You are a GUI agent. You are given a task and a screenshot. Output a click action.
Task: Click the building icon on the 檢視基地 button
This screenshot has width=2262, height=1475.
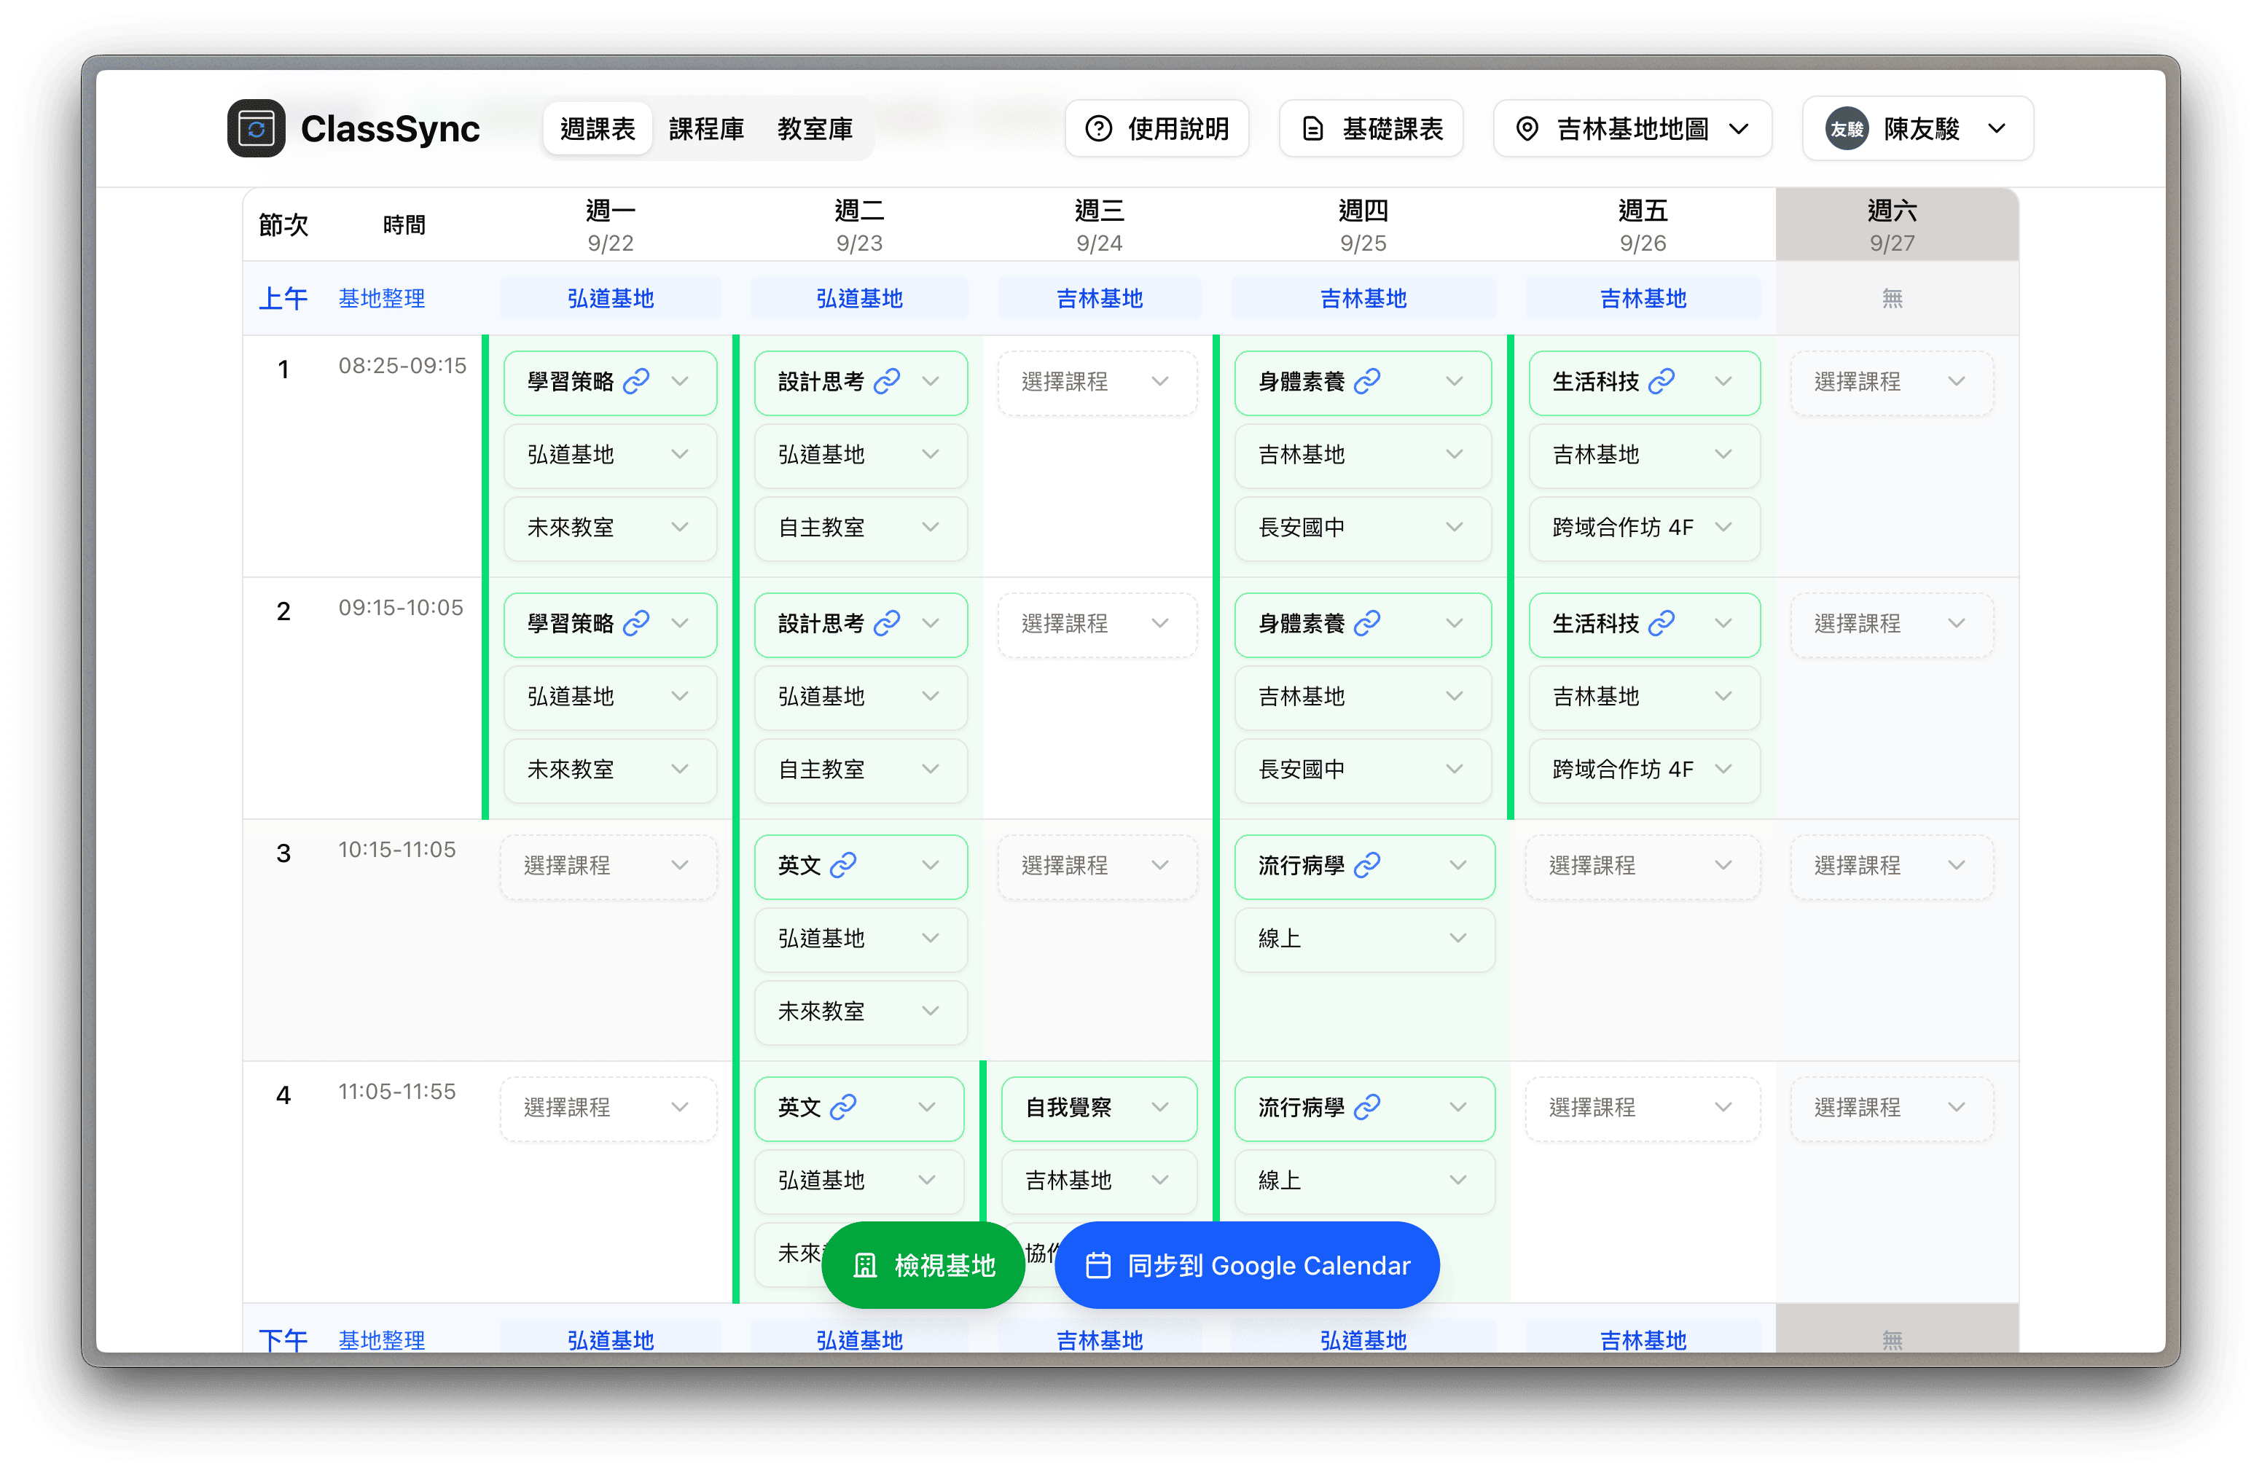click(866, 1265)
